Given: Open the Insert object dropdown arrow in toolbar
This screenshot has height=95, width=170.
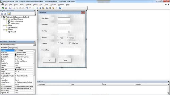Looking at the screenshot, I should coord(8,8).
